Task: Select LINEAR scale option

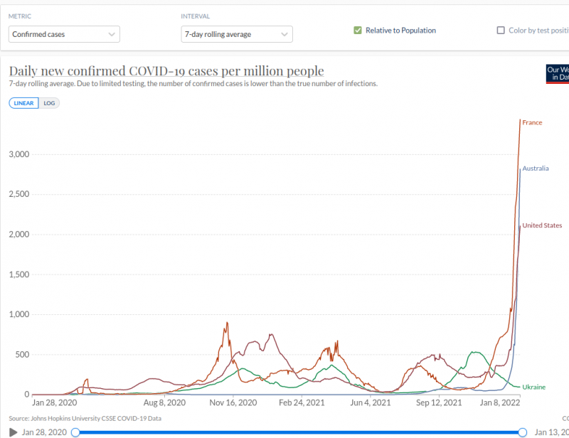Action: [x=24, y=103]
